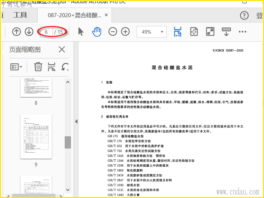The height and width of the screenshot is (198, 264).
Task: Click thumbnail scrollbar down arrow
Action: pyautogui.click(x=68, y=190)
